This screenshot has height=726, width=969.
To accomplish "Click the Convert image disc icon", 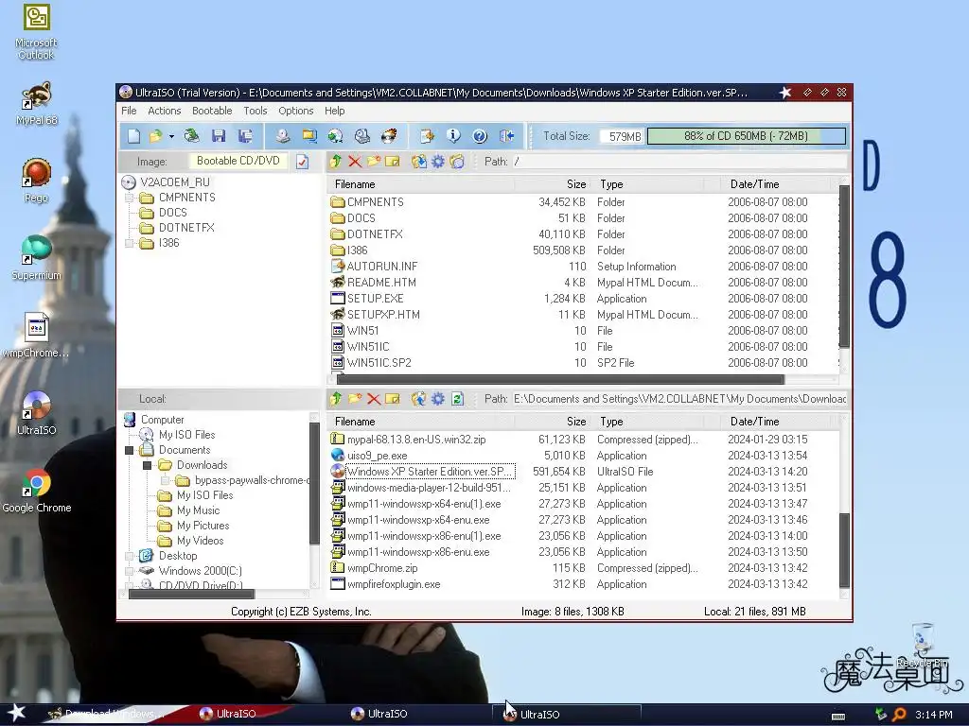I will [x=336, y=136].
